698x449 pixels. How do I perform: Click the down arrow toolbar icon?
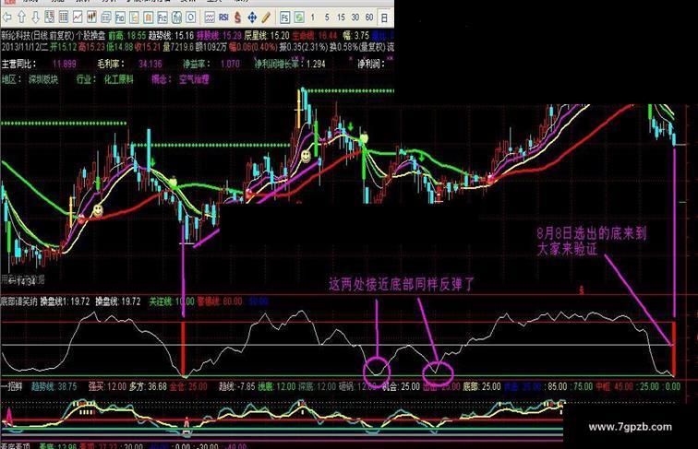tap(36, 18)
